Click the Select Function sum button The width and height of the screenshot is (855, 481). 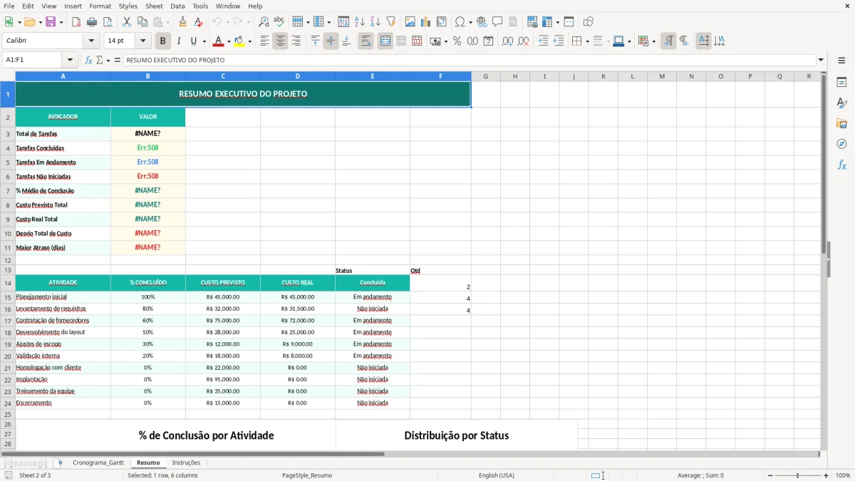[100, 60]
